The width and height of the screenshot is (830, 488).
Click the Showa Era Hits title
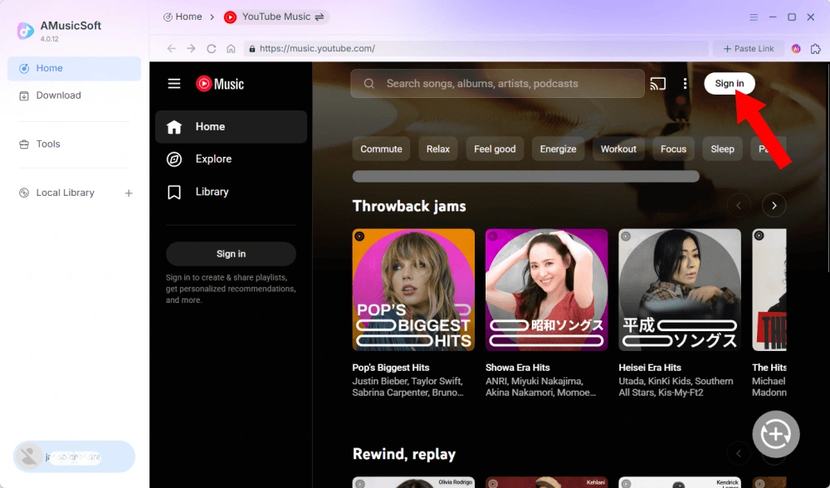coord(518,368)
